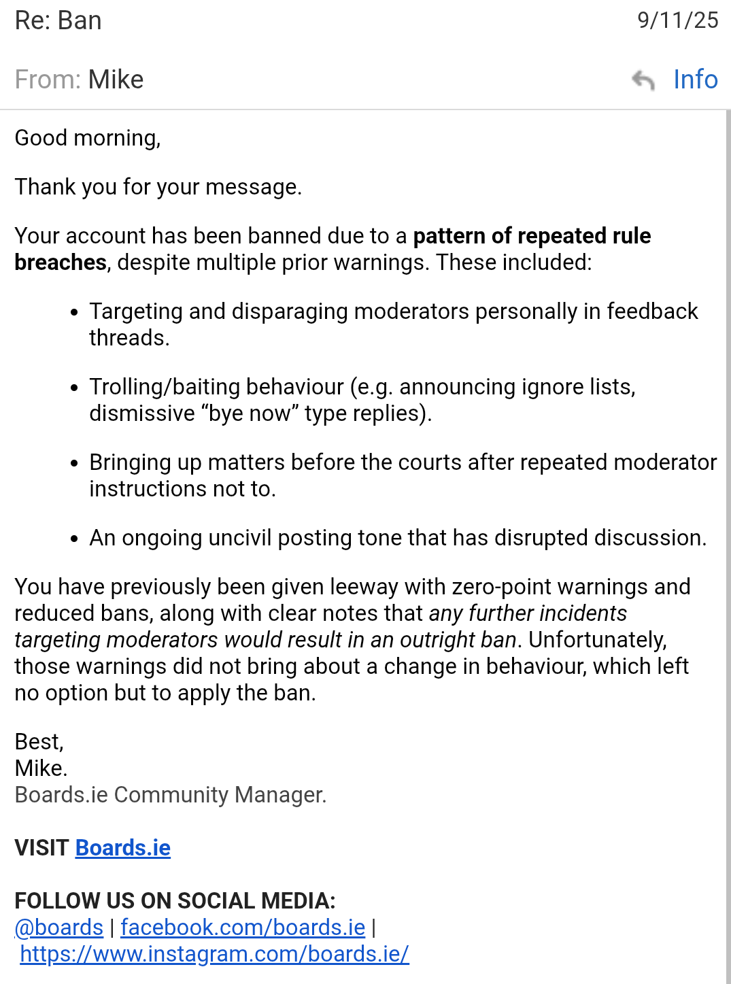
Task: Click the reply arrow icon
Action: coord(643,80)
